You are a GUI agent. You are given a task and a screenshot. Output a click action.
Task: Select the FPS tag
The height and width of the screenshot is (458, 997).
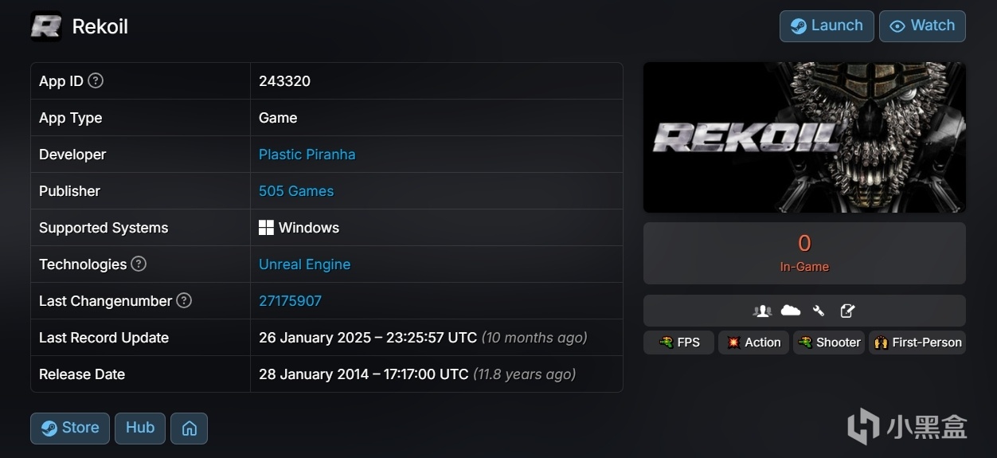coord(678,343)
